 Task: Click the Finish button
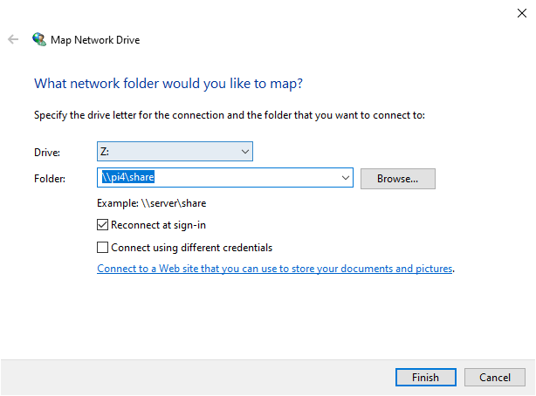(425, 378)
